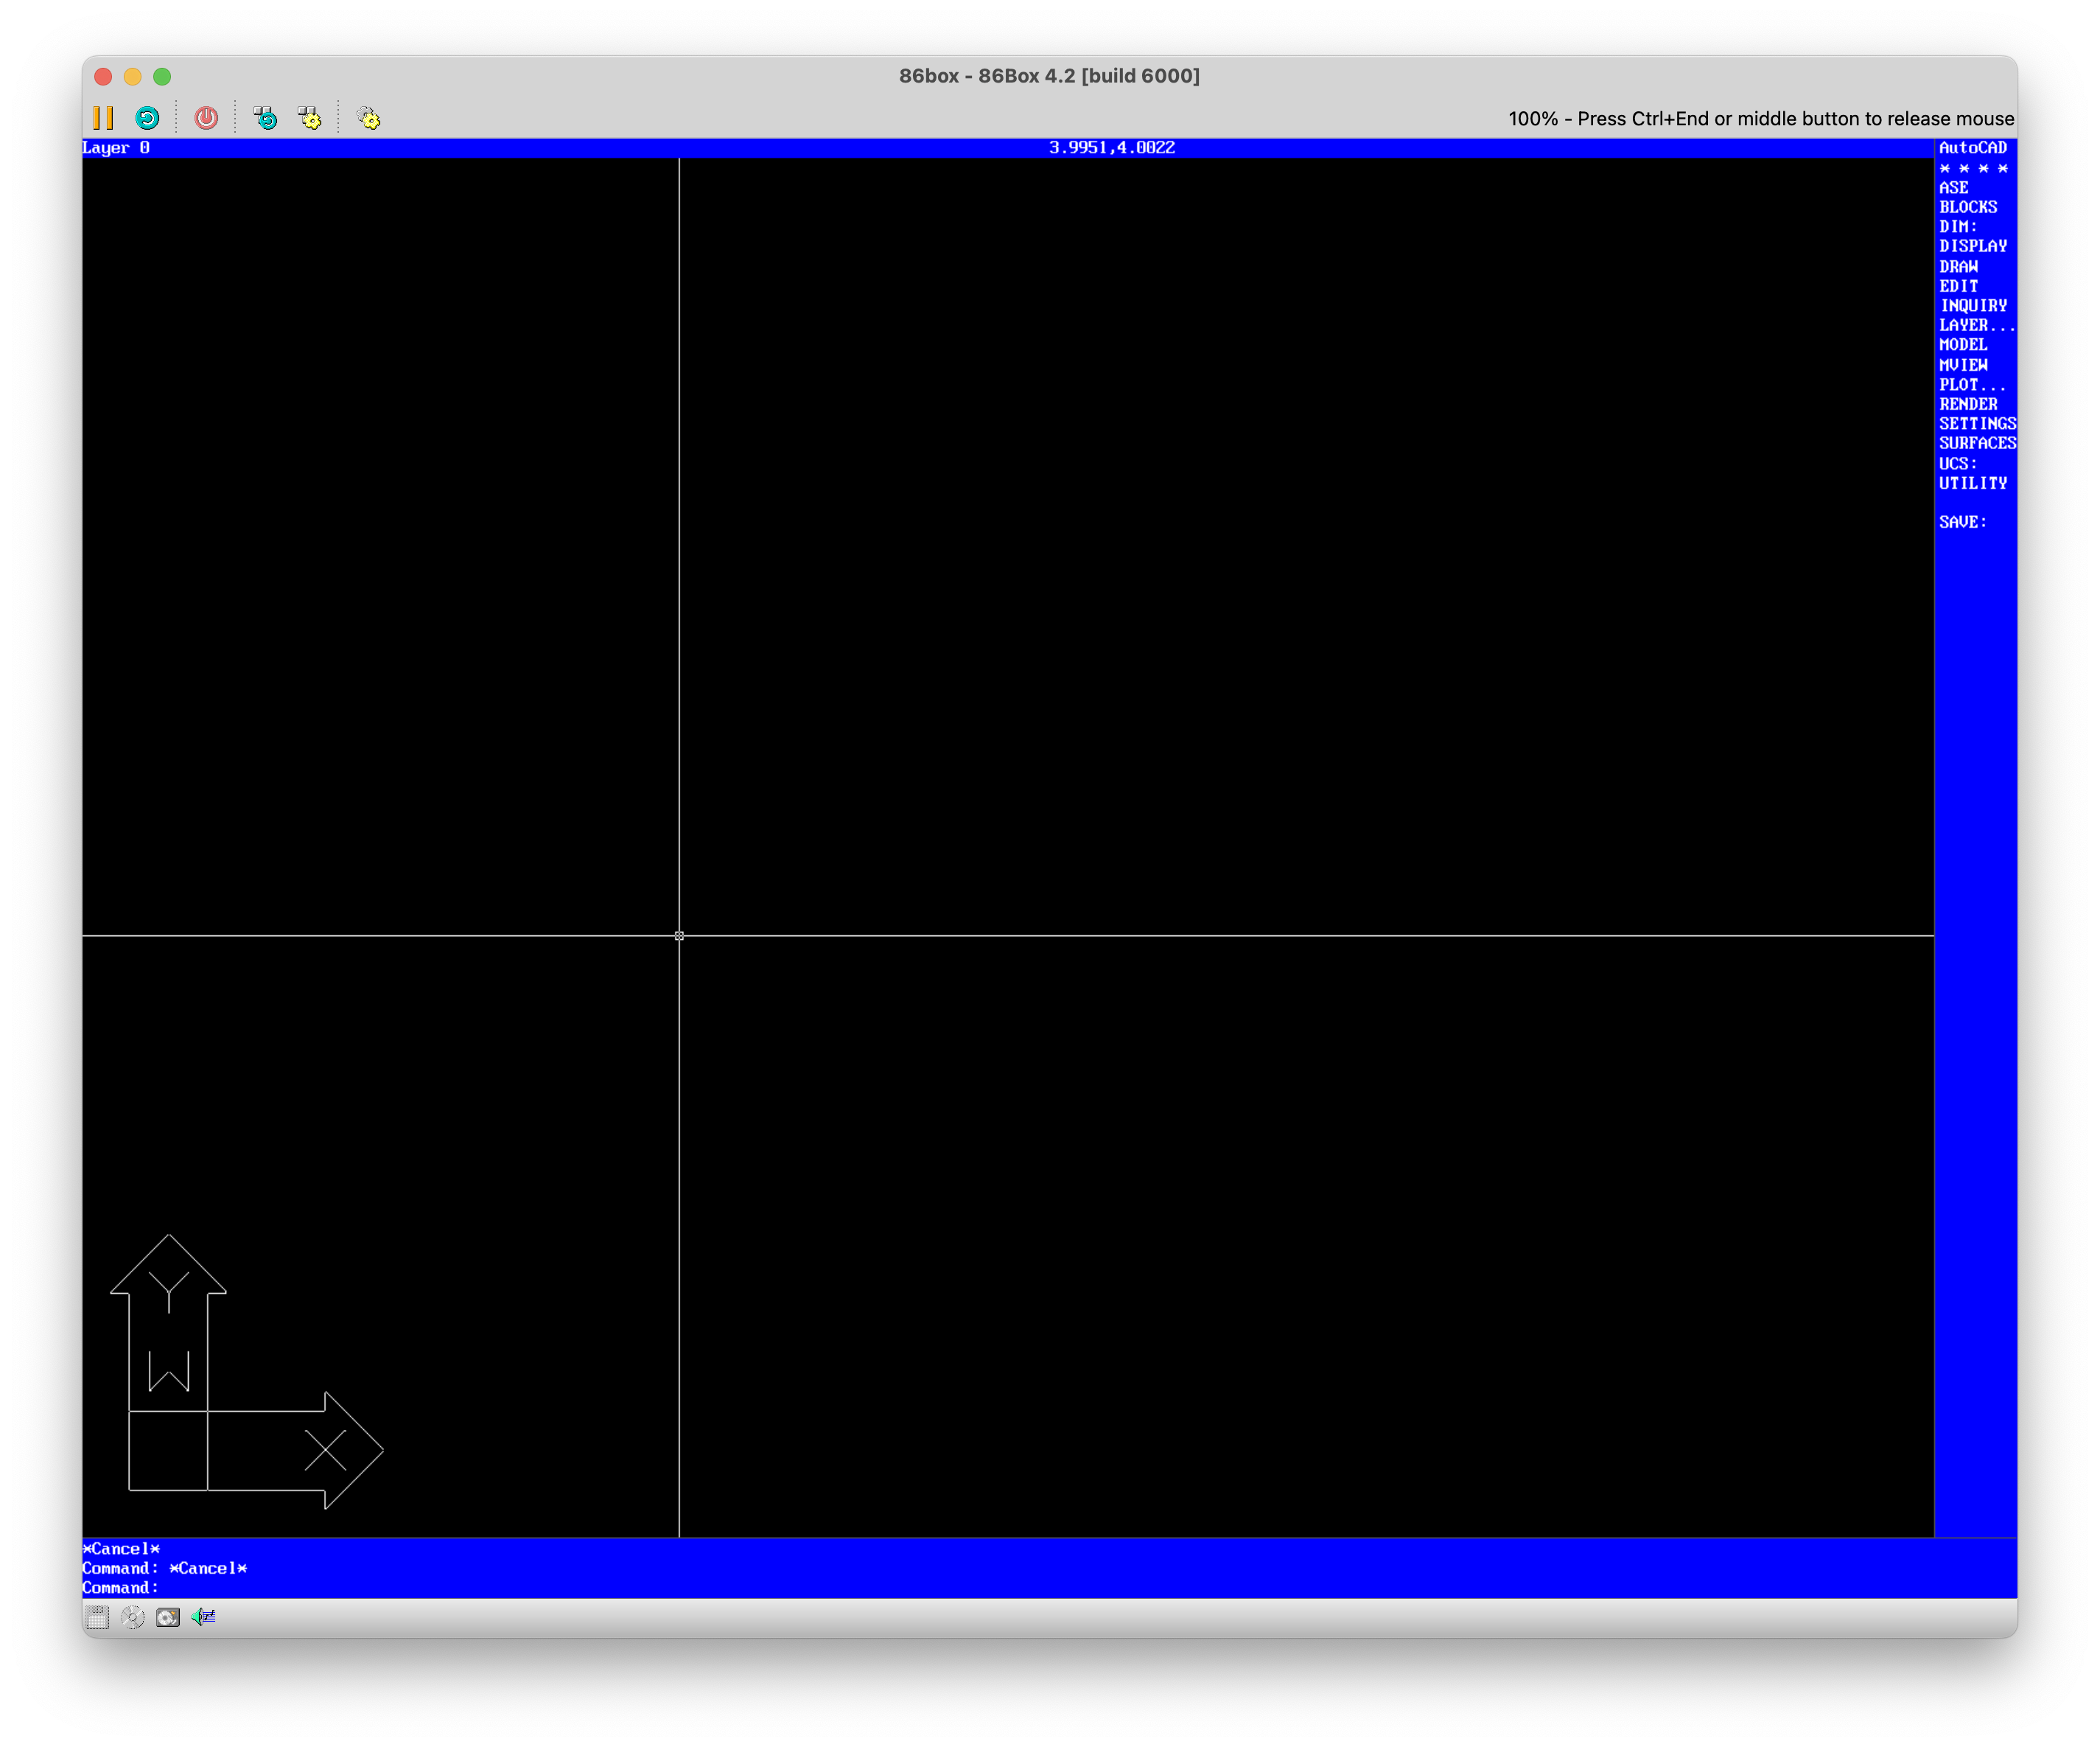Minimize the 86Box window with yellow button
The width and height of the screenshot is (2100, 1747).
pos(132,76)
